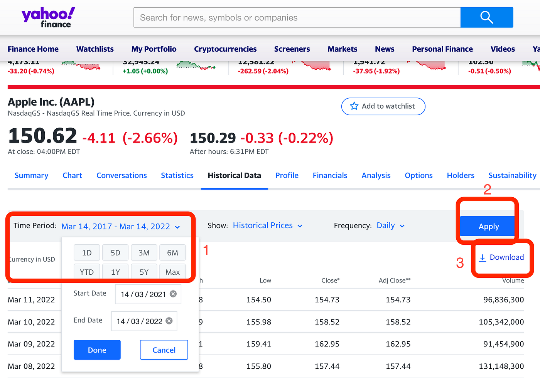Click the Yahoo Finance logo
Screen dimensions: 540x383
click(48, 18)
